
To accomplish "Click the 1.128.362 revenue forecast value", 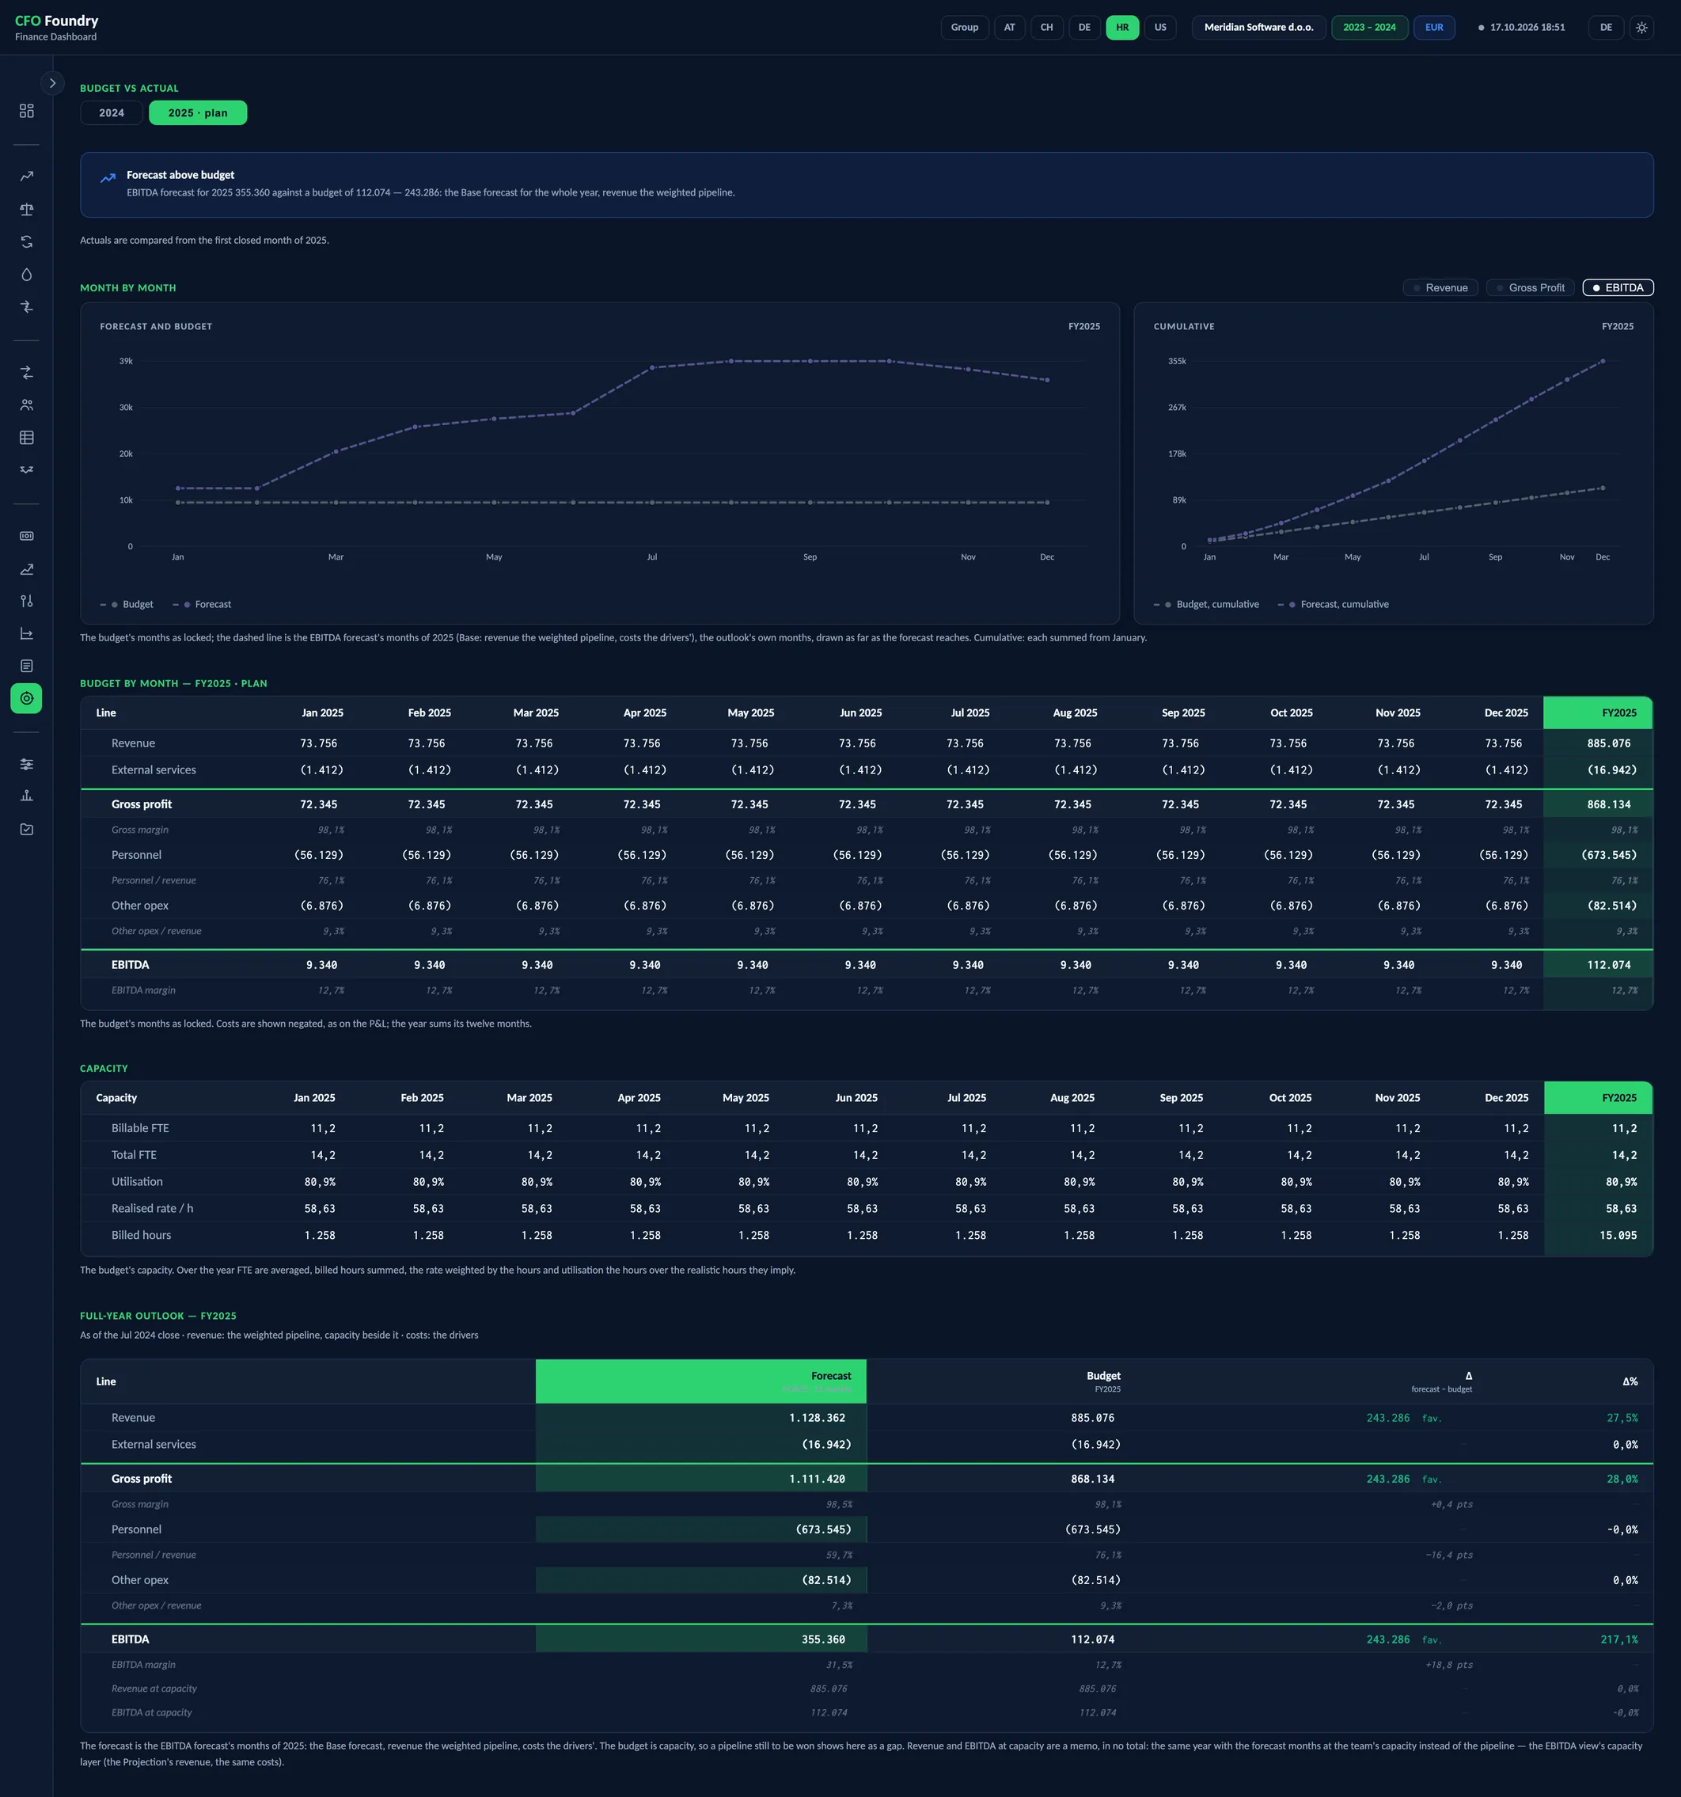I will 817,1417.
